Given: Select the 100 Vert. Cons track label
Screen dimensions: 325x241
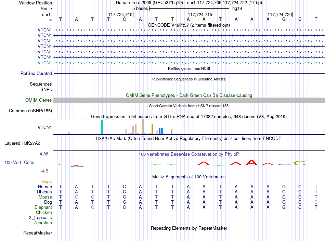Looking at the screenshot, I should 19,162.
